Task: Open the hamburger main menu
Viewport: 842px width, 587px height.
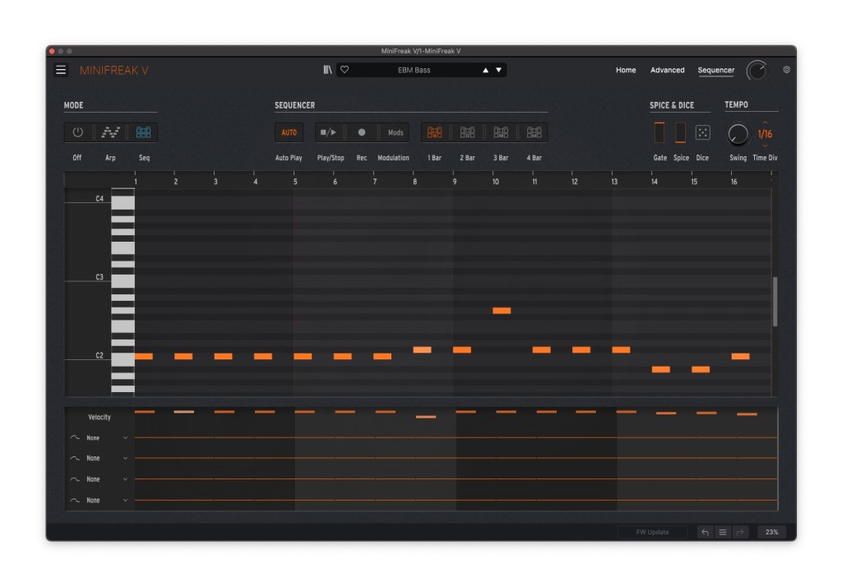Action: coord(61,70)
